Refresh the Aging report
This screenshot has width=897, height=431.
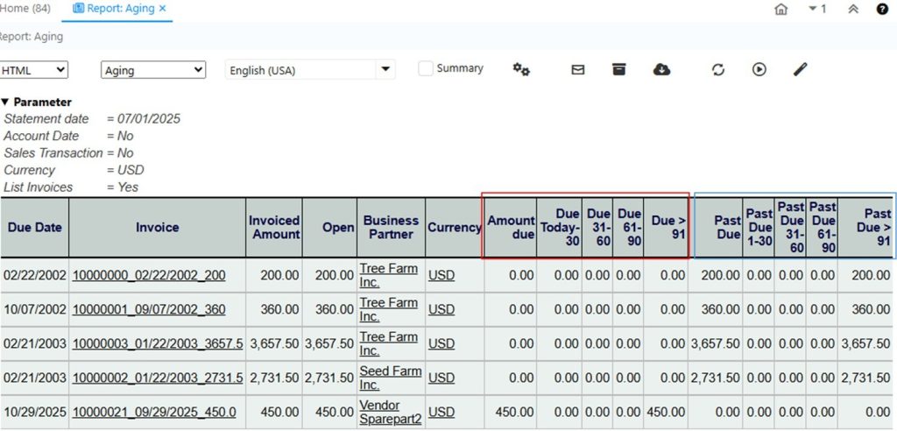(718, 70)
